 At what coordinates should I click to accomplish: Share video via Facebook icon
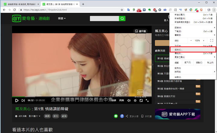point(122,116)
